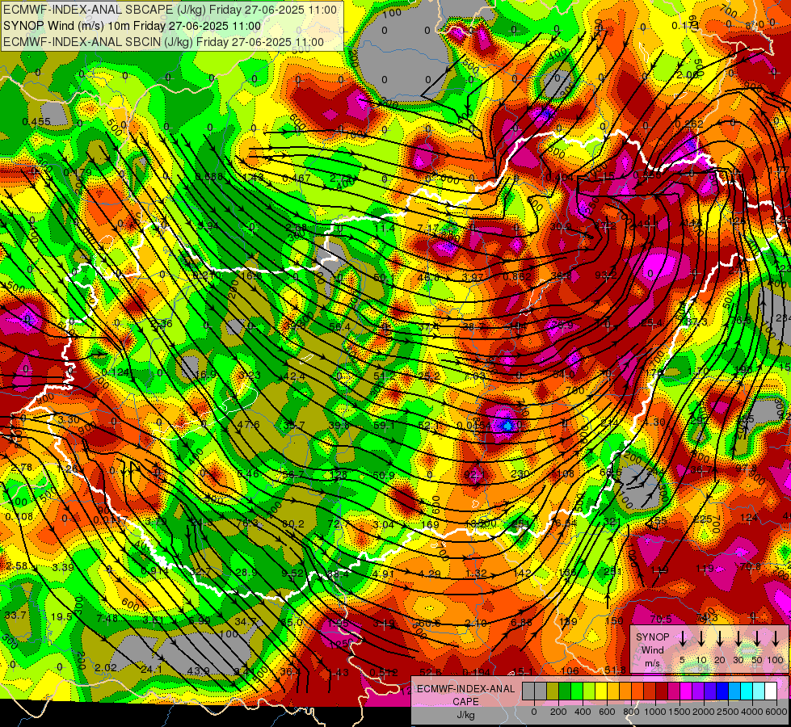Click the wind arrow above 5 m/s

[x=682, y=639]
